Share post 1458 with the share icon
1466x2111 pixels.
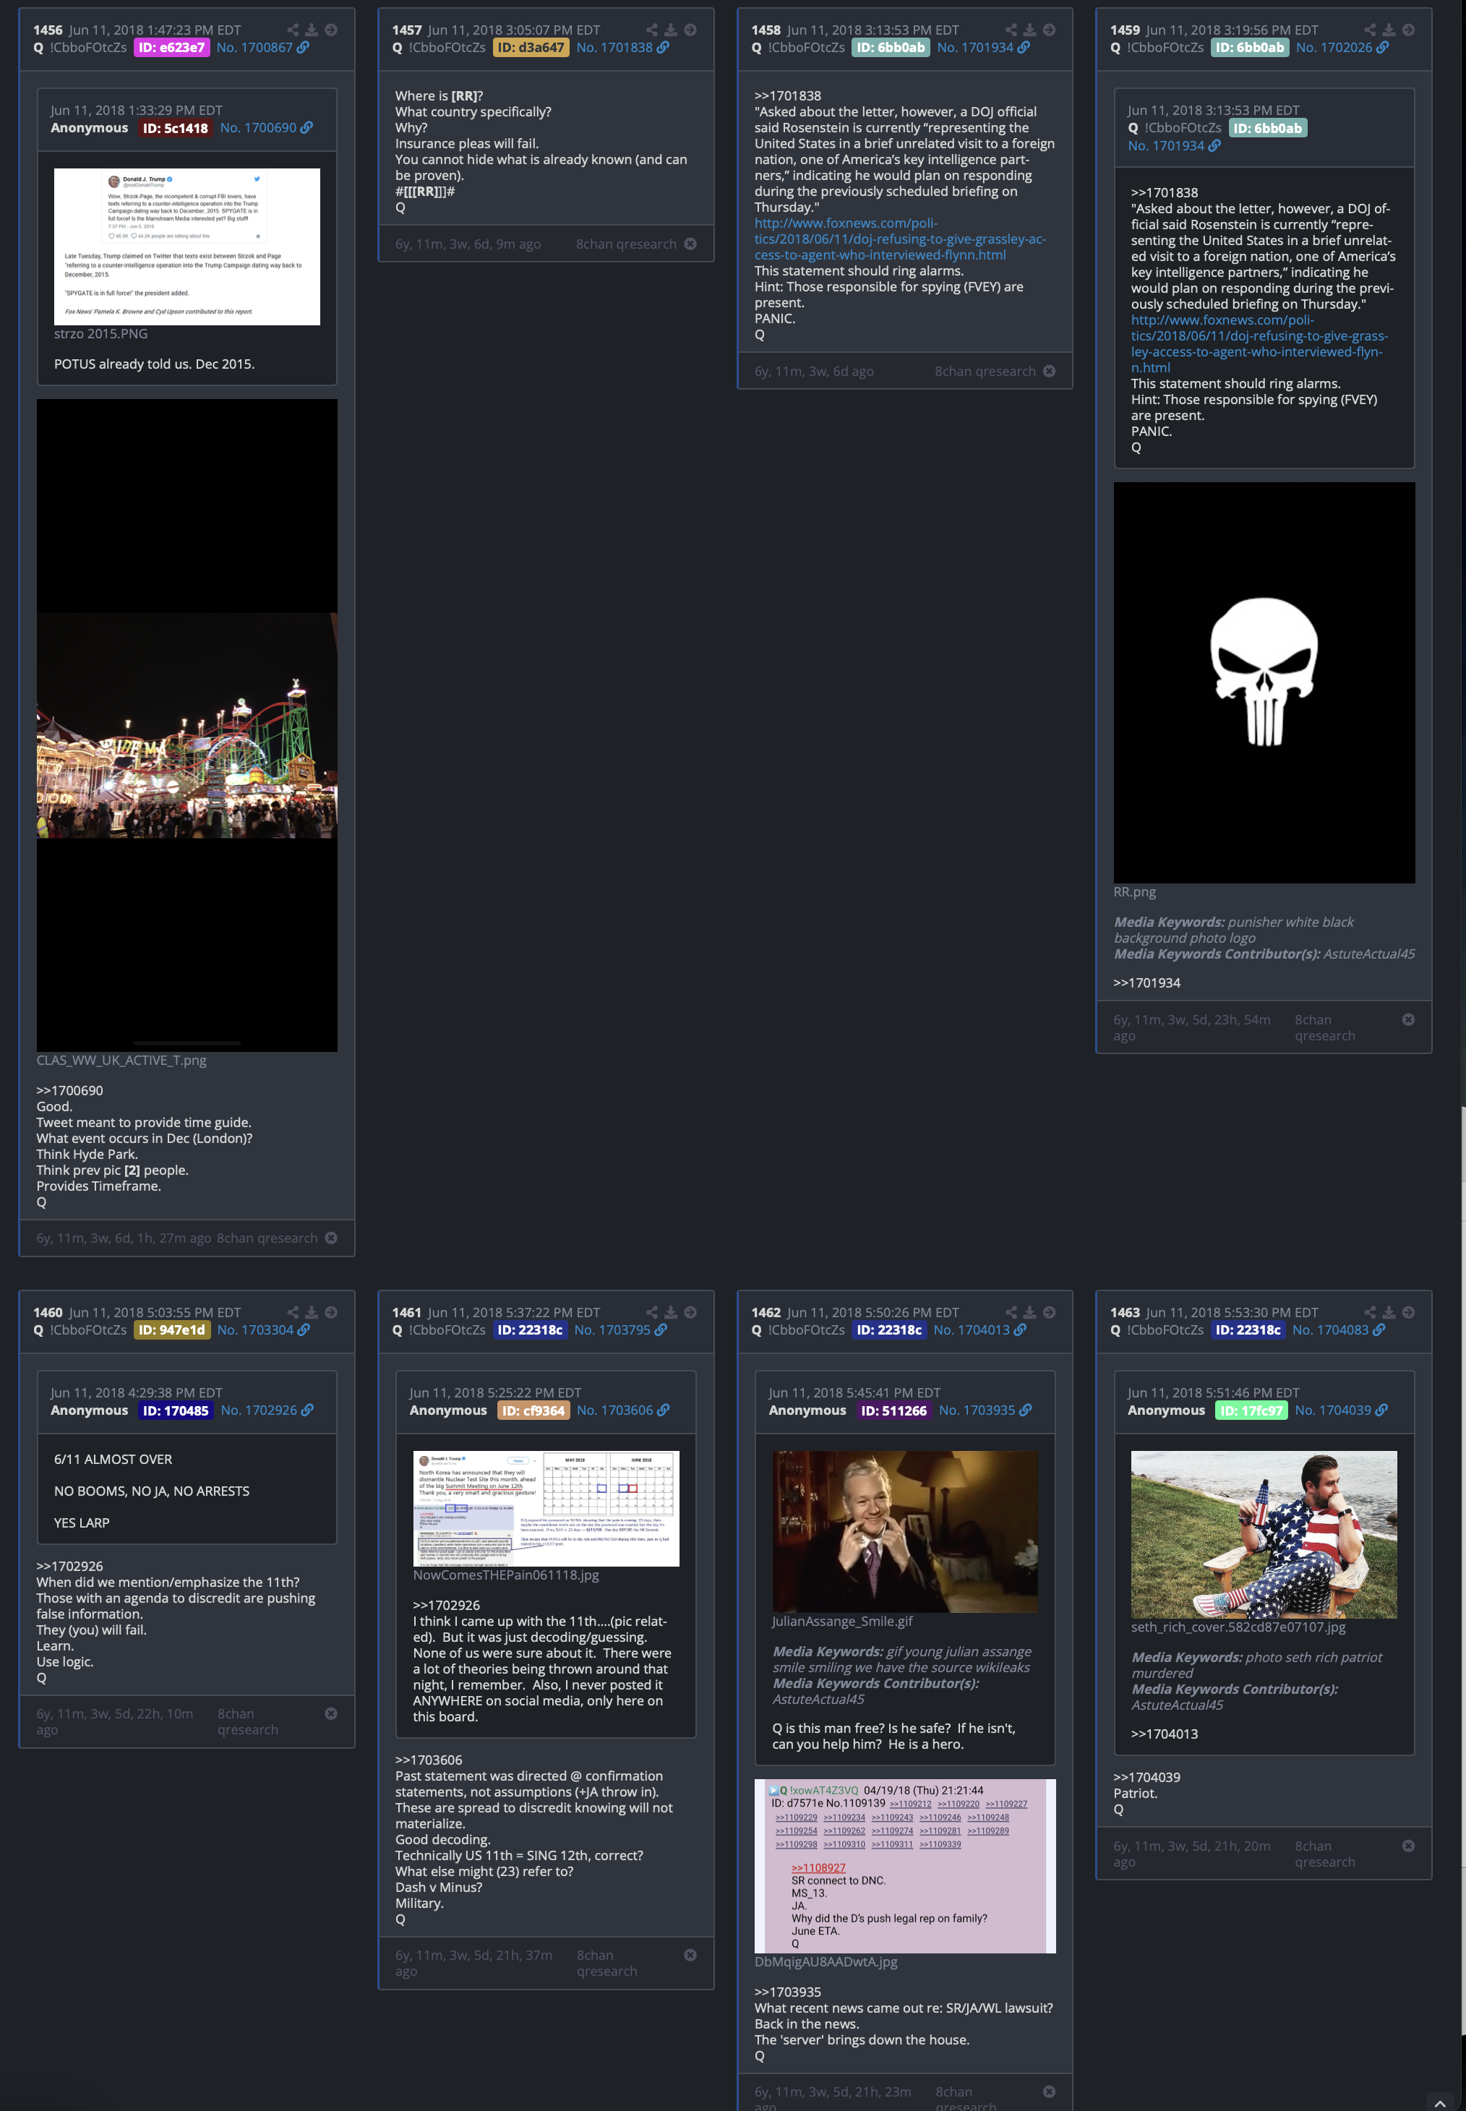point(1011,30)
